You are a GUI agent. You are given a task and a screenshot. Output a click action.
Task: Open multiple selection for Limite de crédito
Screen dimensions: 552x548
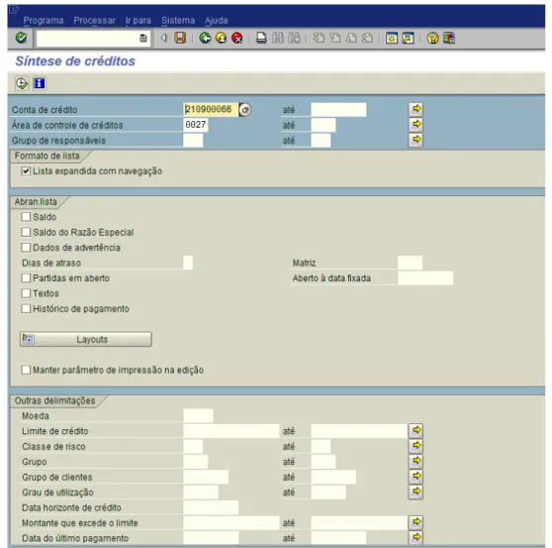(415, 431)
